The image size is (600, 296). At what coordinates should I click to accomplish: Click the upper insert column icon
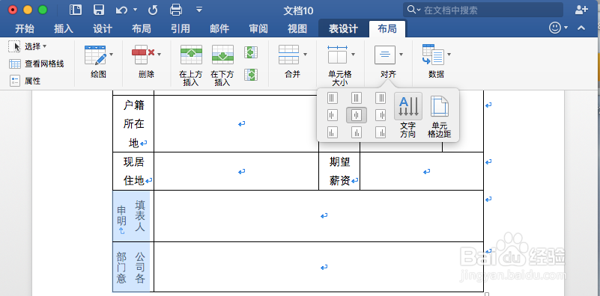(x=251, y=52)
